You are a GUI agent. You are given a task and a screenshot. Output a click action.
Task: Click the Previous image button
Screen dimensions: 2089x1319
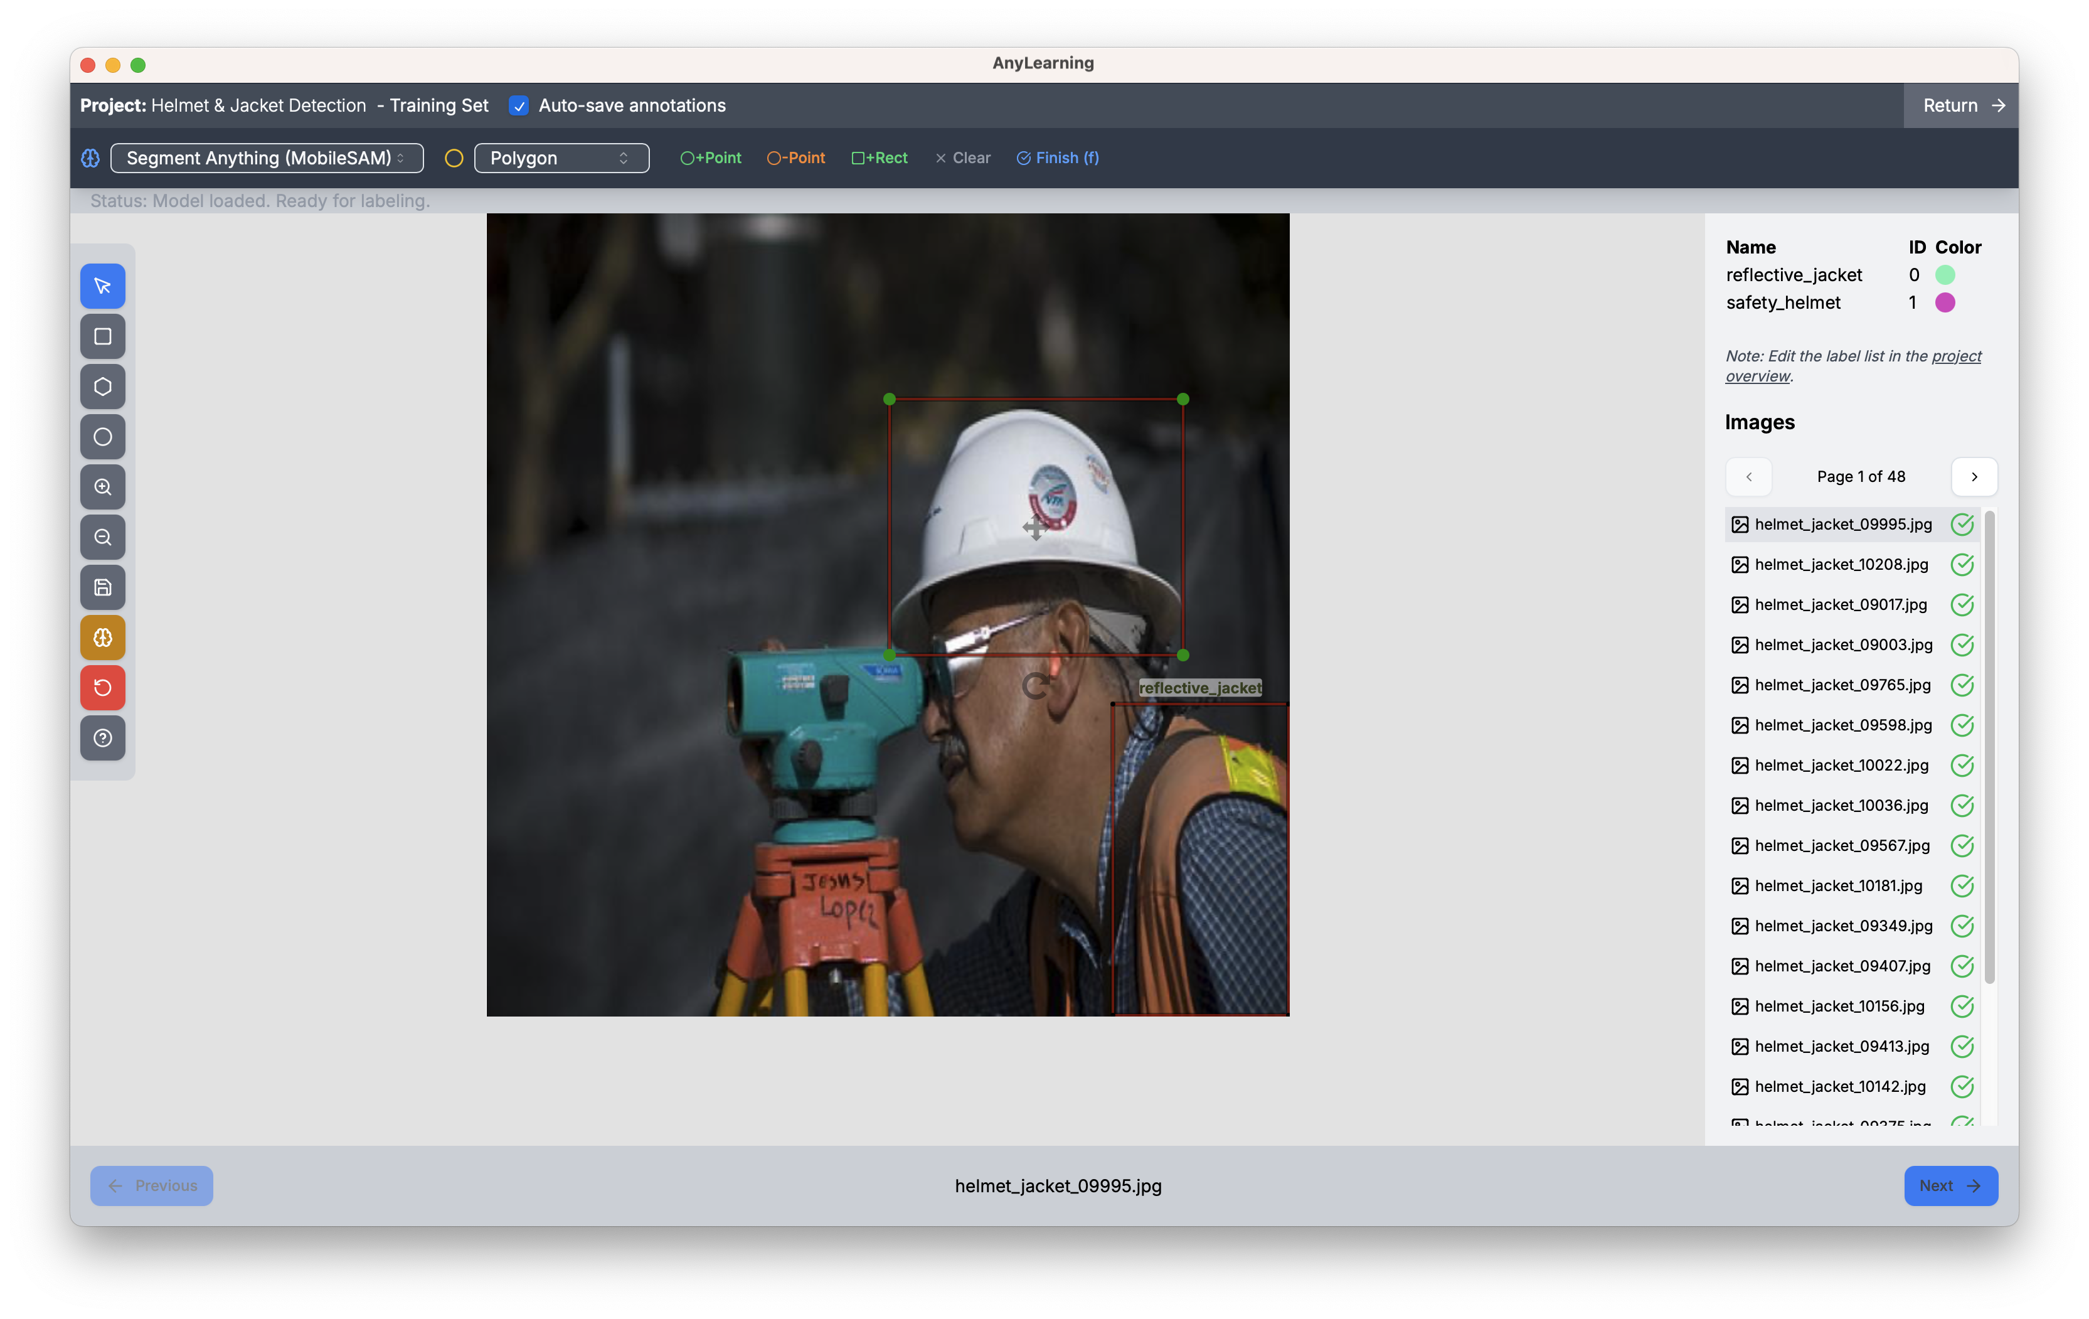(x=151, y=1185)
